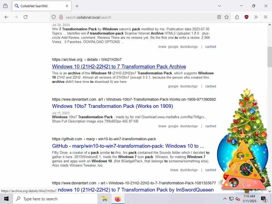This screenshot has width=272, height=204.
Task: Click the muted volume speaker icon
Action: pos(237,199)
